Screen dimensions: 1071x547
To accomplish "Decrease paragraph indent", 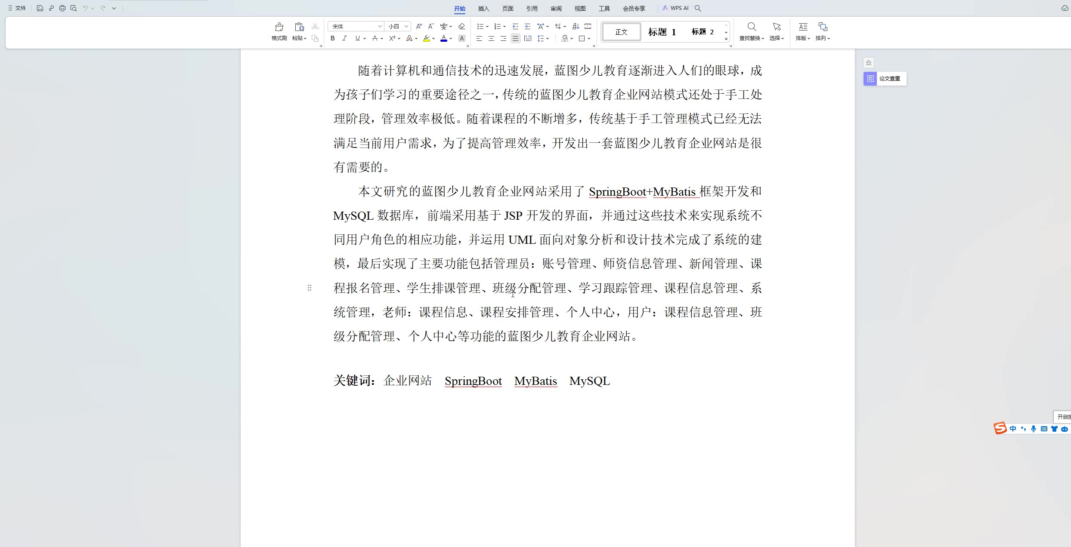I will (x=515, y=26).
